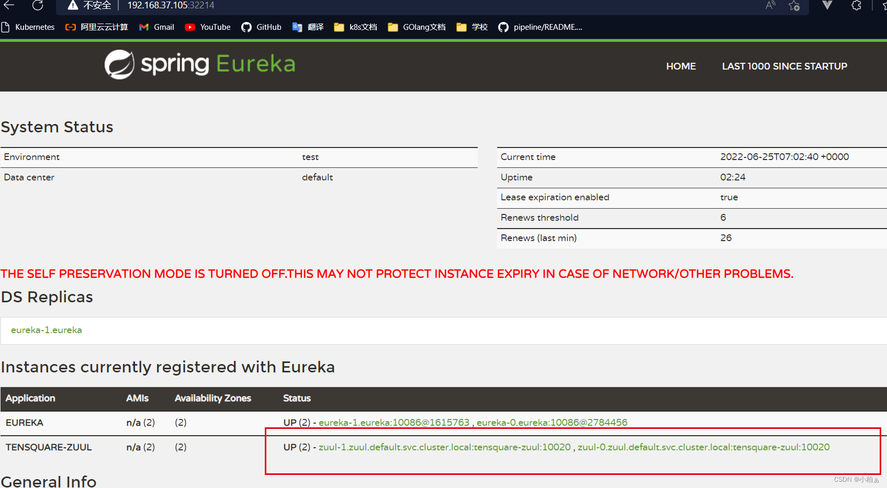Click the General Info heading
Image resolution: width=887 pixels, height=488 pixels.
click(48, 481)
